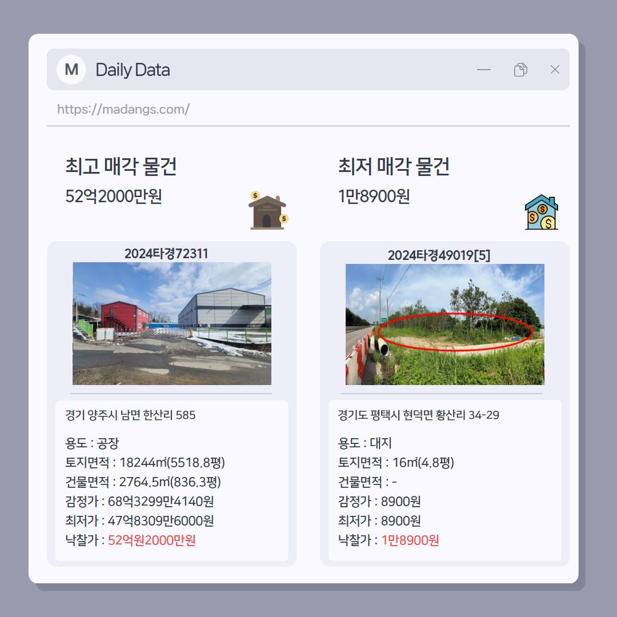Click the 건물면적 : - line
The width and height of the screenshot is (617, 617).
(x=367, y=482)
